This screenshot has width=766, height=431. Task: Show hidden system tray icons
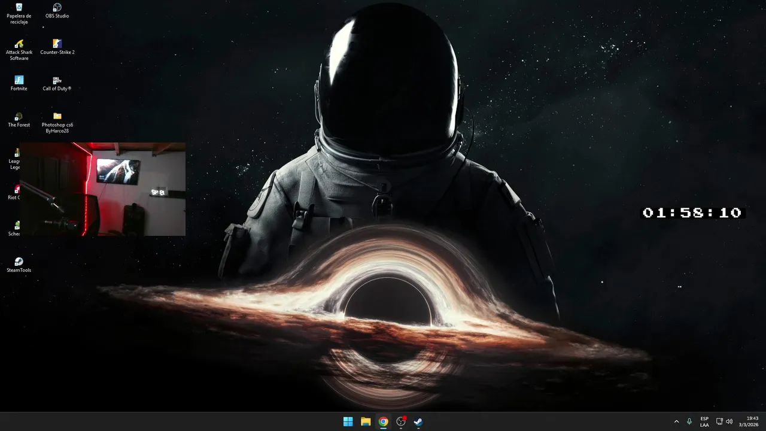[x=676, y=421]
